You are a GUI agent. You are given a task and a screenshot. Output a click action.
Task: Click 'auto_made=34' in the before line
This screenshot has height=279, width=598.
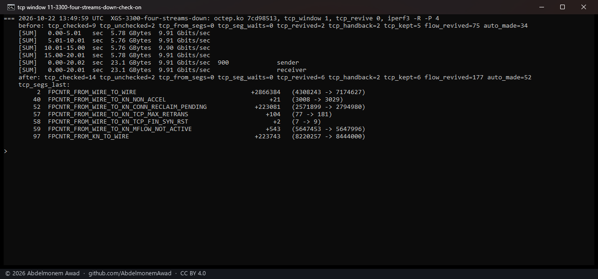tap(506, 26)
